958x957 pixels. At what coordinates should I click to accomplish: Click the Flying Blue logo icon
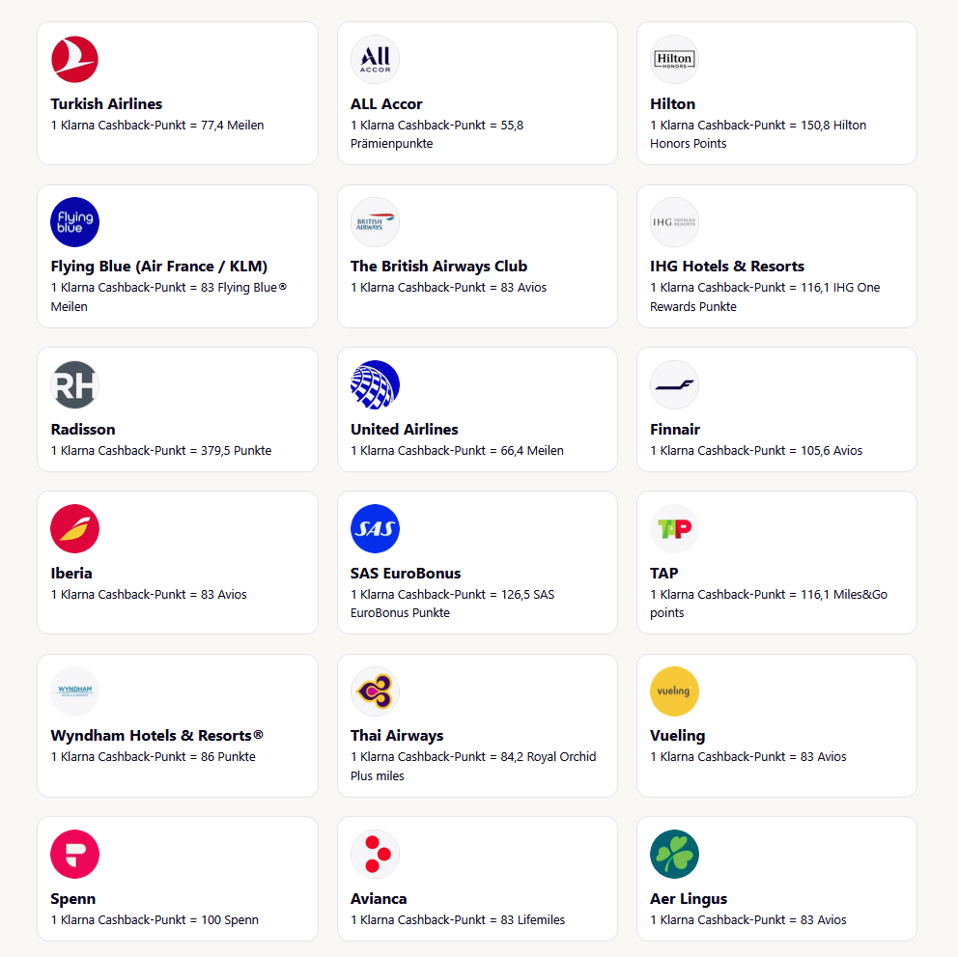tap(74, 222)
